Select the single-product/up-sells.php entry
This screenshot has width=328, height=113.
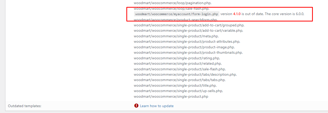(178, 91)
